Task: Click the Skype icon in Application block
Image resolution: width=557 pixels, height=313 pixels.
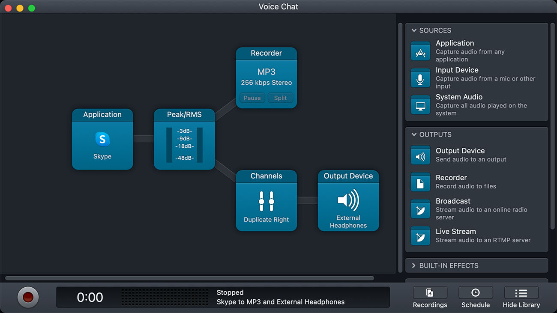Action: click(x=102, y=139)
